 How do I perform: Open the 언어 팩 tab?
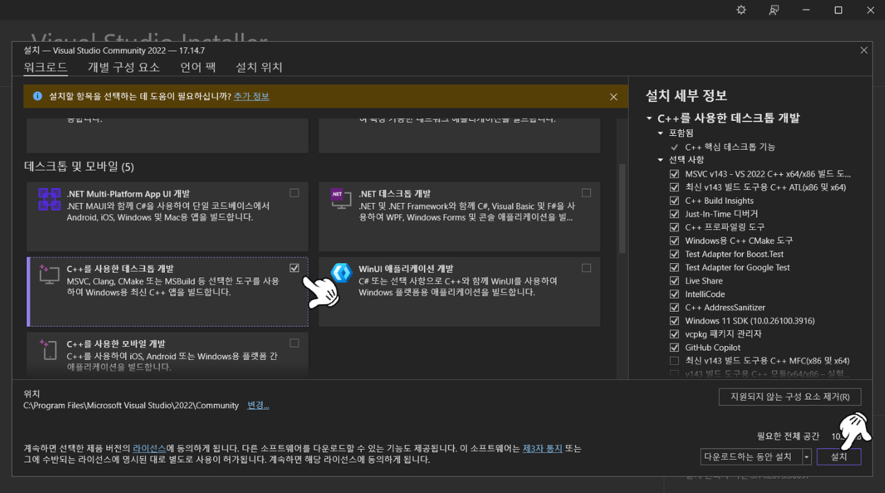(x=197, y=67)
